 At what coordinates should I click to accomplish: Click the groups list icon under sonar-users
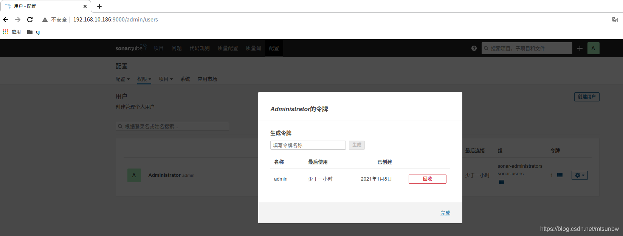502,182
